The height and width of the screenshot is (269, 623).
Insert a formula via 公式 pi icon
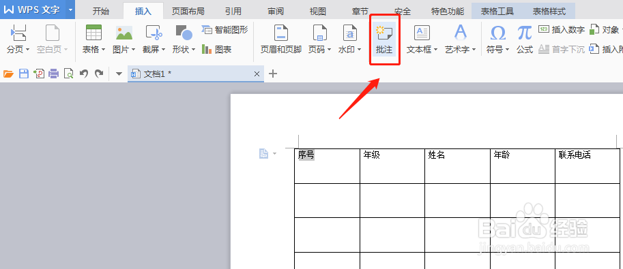525,33
